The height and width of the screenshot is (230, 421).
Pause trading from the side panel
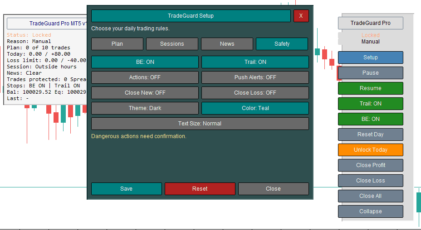[371, 73]
